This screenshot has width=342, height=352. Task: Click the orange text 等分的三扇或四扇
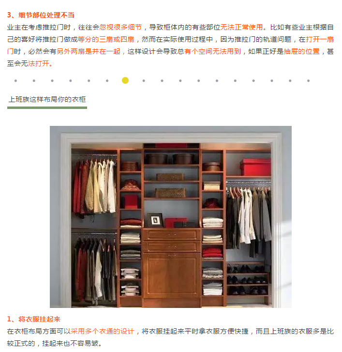point(106,39)
